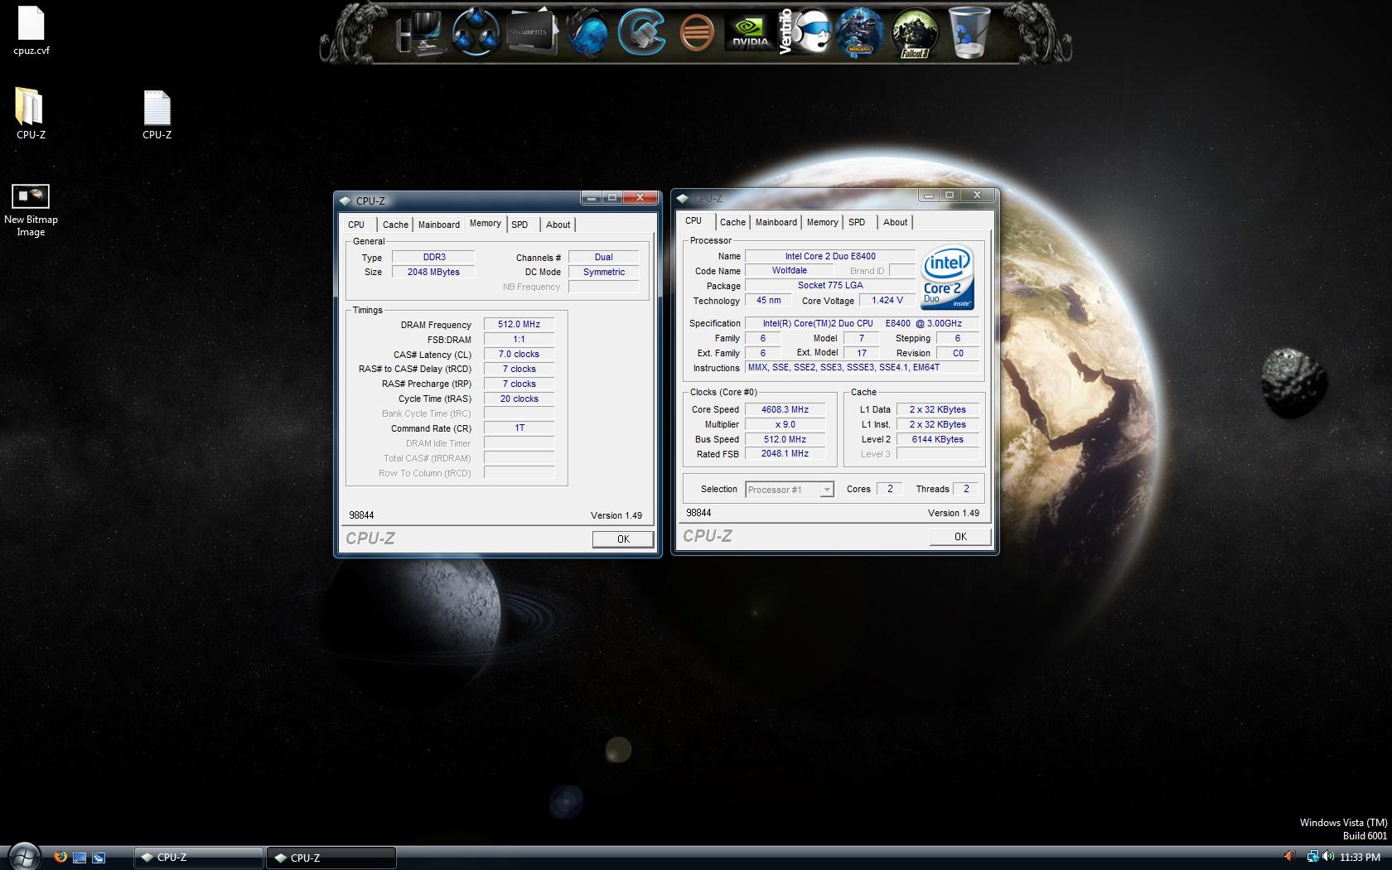Switch to CPU tab in the Memory CPU-Z window

coord(356,225)
